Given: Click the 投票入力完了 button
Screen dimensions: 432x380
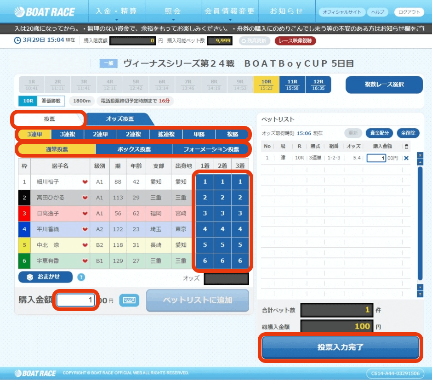Looking at the screenshot, I should (x=341, y=347).
